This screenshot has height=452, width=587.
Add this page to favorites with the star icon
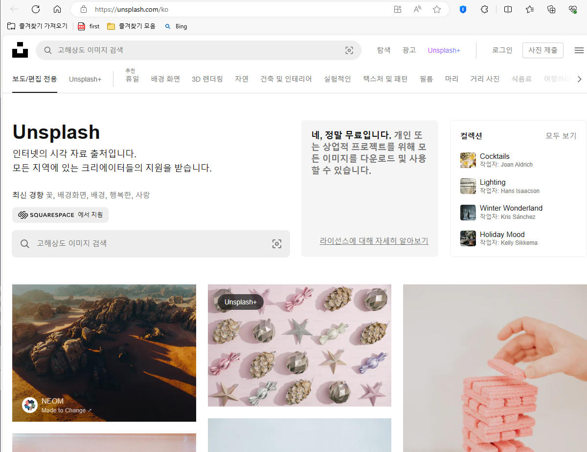(x=437, y=9)
